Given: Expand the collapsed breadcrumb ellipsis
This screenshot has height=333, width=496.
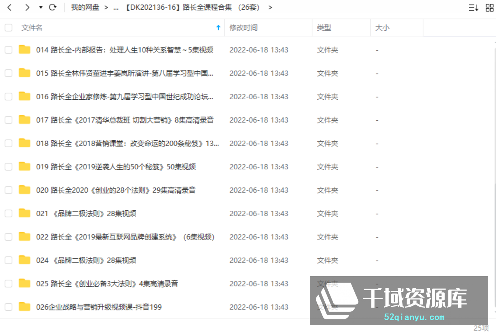Looking at the screenshot, I should tap(116, 7).
